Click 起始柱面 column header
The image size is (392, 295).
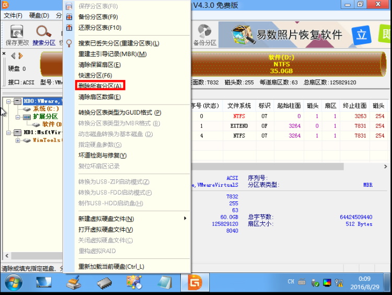pyautogui.click(x=289, y=106)
